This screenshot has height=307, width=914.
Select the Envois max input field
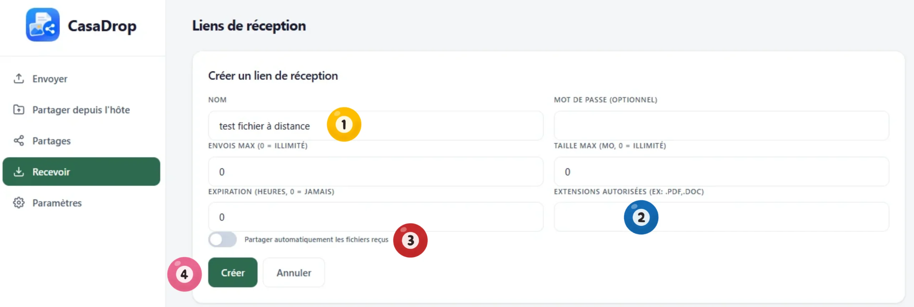tap(376, 172)
